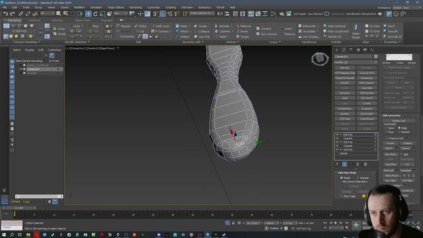Click the Redo arrow icon
This screenshot has width=423, height=238.
coord(13,13)
